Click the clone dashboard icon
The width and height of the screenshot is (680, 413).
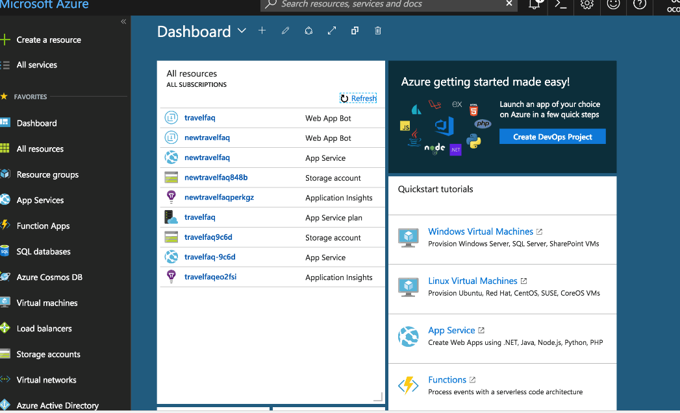(x=355, y=30)
